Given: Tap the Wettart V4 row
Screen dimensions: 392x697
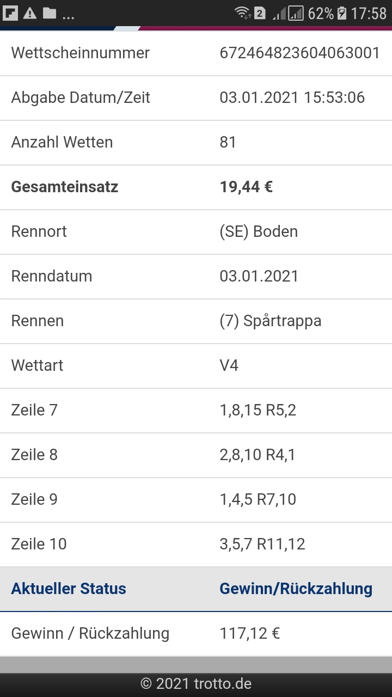Looking at the screenshot, I should pos(196,366).
